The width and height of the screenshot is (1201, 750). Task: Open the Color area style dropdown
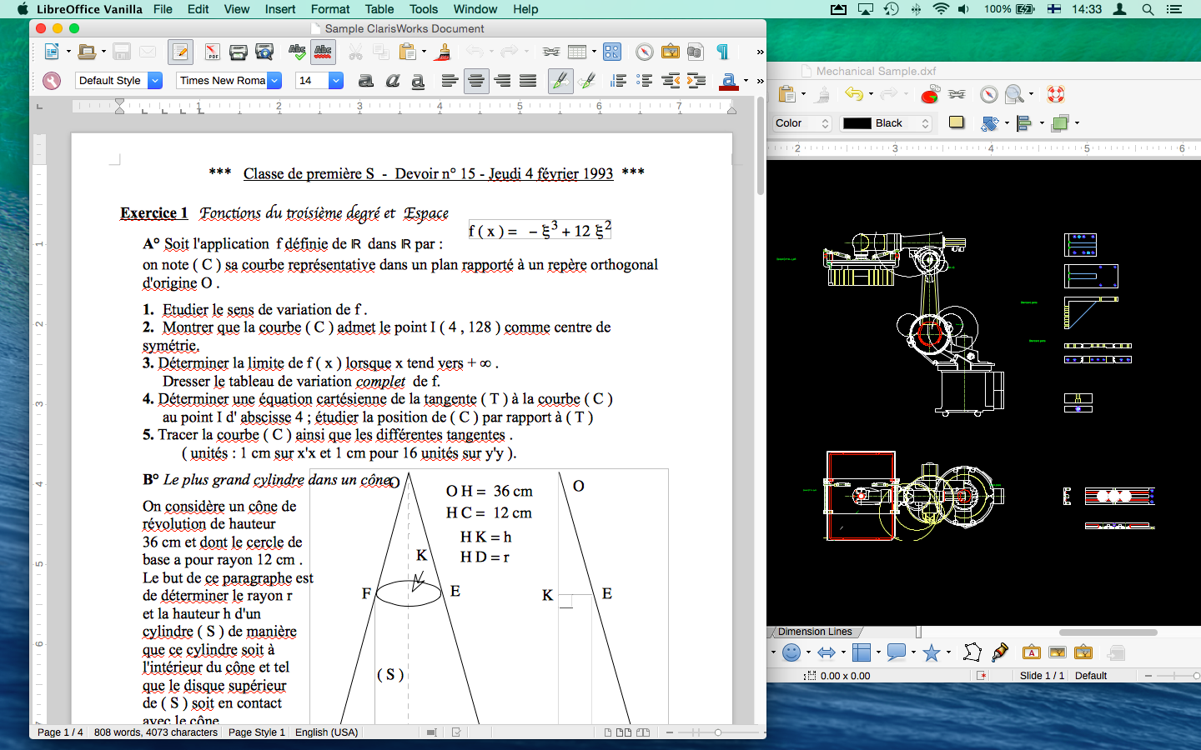tap(802, 123)
